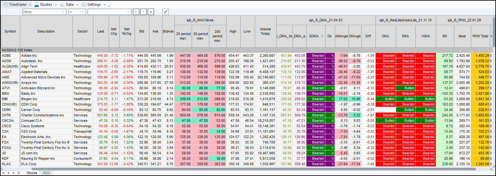Select the Autodesk, Inc description cell
Viewport: 496px width, 176px height.
click(46, 61)
